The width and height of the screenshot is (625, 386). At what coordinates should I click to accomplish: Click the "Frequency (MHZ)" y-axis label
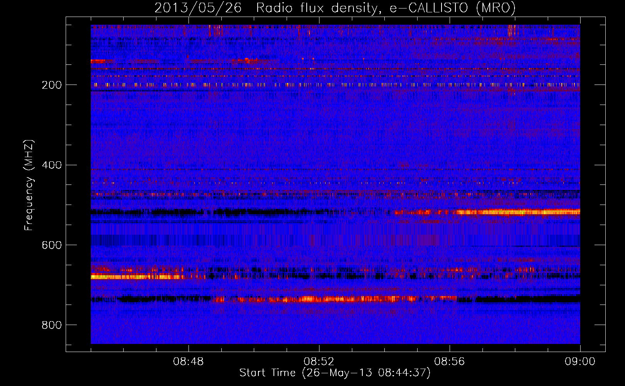(29, 185)
